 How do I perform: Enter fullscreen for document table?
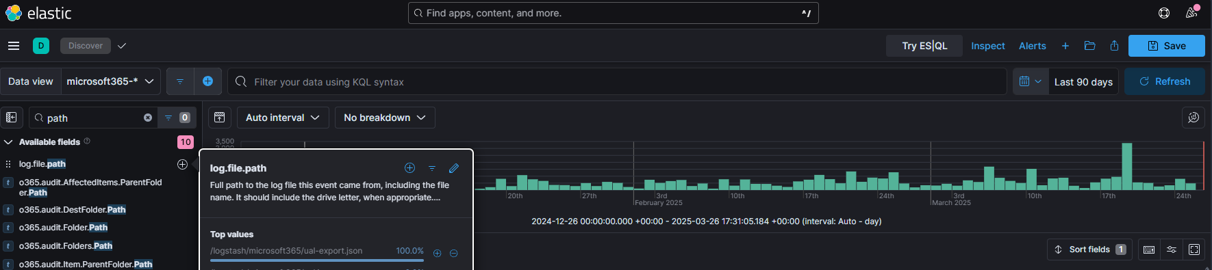click(x=1194, y=249)
